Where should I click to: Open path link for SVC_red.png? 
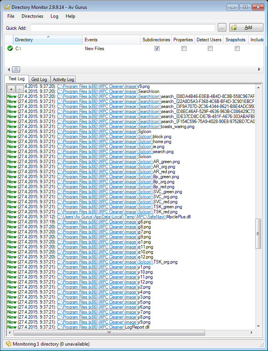[x=105, y=202]
